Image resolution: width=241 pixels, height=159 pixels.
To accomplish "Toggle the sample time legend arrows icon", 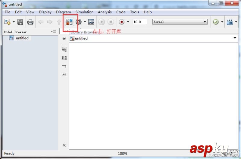I will point(64,66).
